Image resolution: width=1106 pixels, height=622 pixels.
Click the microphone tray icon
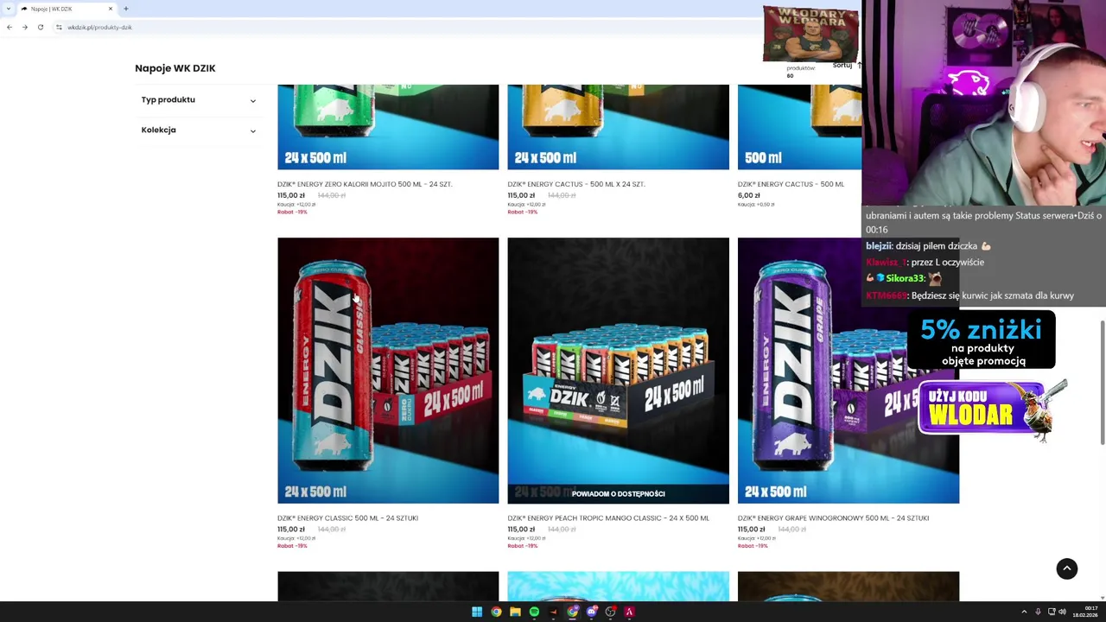[x=1038, y=612]
